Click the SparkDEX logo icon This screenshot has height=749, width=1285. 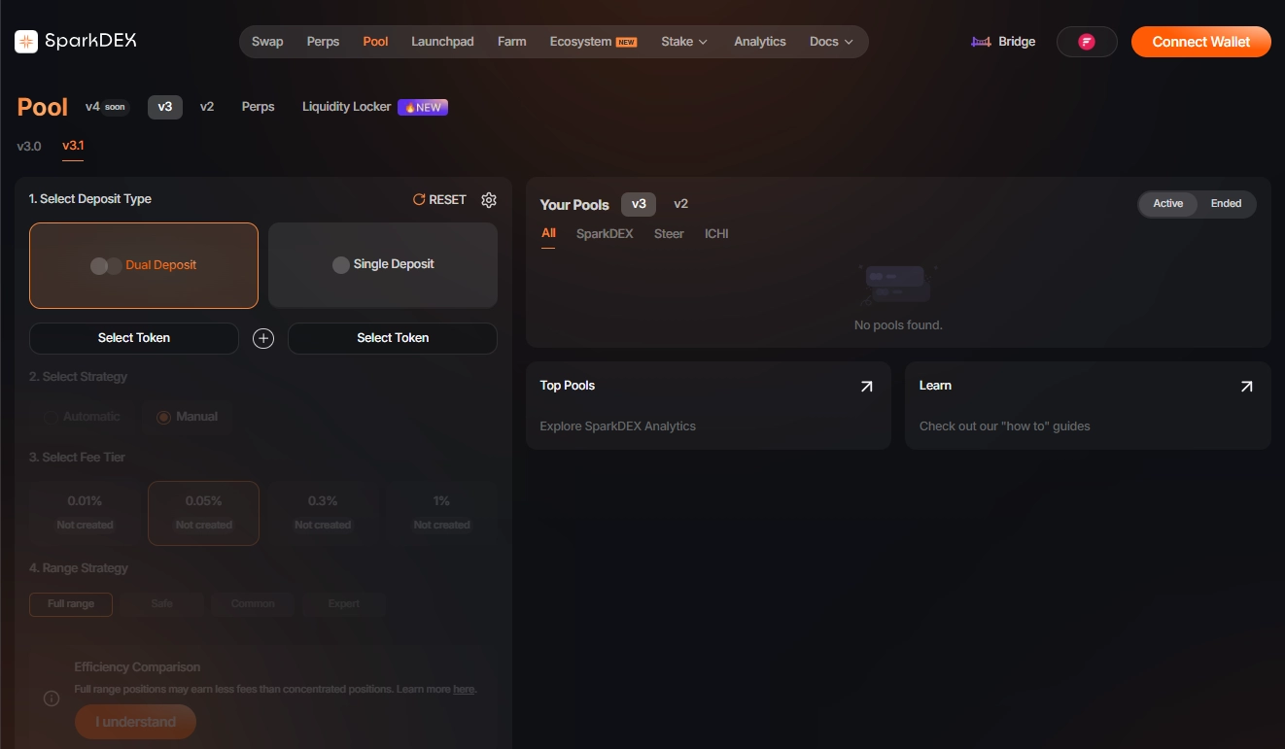(x=26, y=41)
